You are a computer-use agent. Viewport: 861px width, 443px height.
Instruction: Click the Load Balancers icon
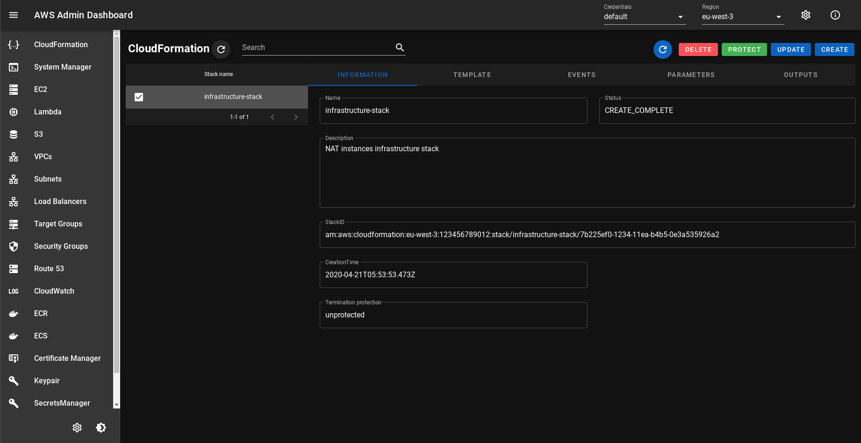[14, 202]
